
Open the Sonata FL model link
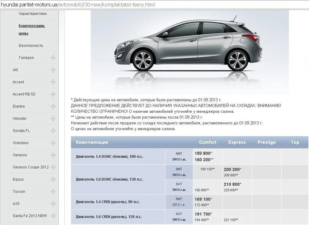(21, 131)
